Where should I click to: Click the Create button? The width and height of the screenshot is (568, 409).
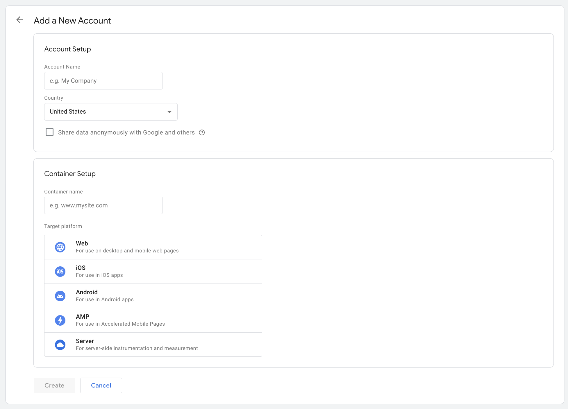(x=54, y=385)
